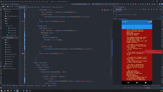Open the Refactor menu
The height and width of the screenshot is (92, 163).
tap(26, 2)
